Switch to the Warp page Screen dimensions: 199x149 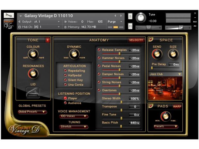click(177, 106)
